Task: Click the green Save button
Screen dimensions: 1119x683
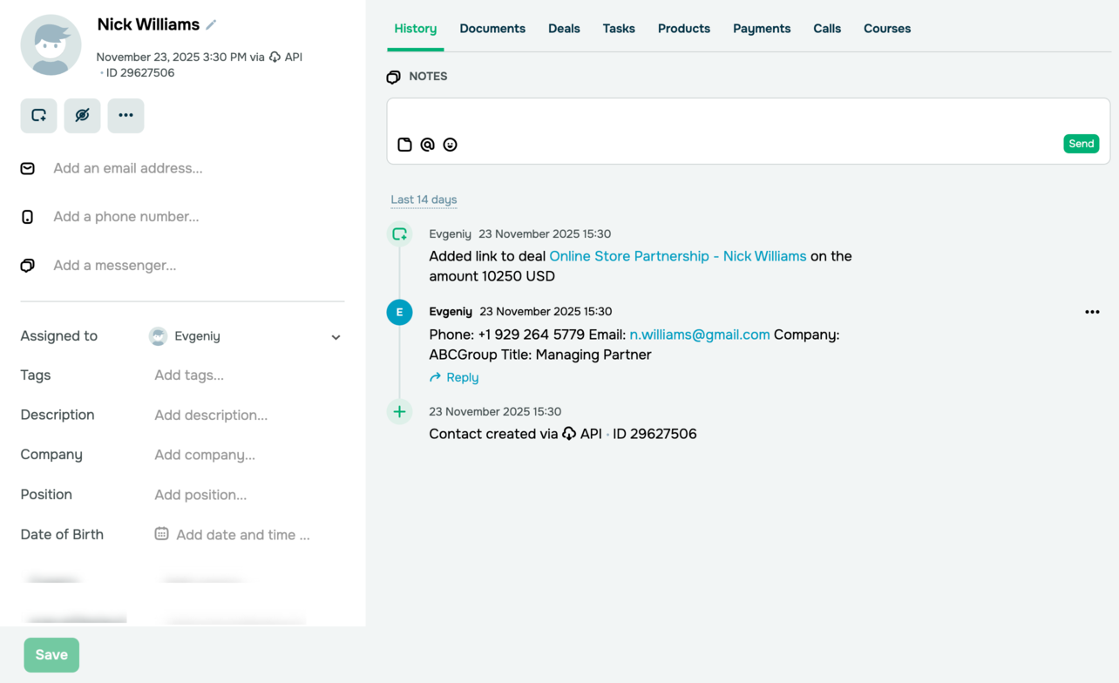Action: (51, 655)
